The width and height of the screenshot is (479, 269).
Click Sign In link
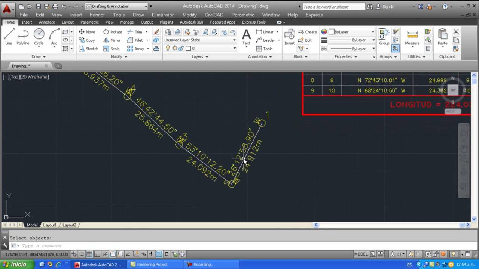pos(388,7)
